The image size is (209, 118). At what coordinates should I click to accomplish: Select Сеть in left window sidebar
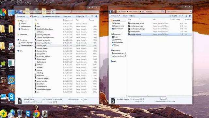[x=20, y=51]
